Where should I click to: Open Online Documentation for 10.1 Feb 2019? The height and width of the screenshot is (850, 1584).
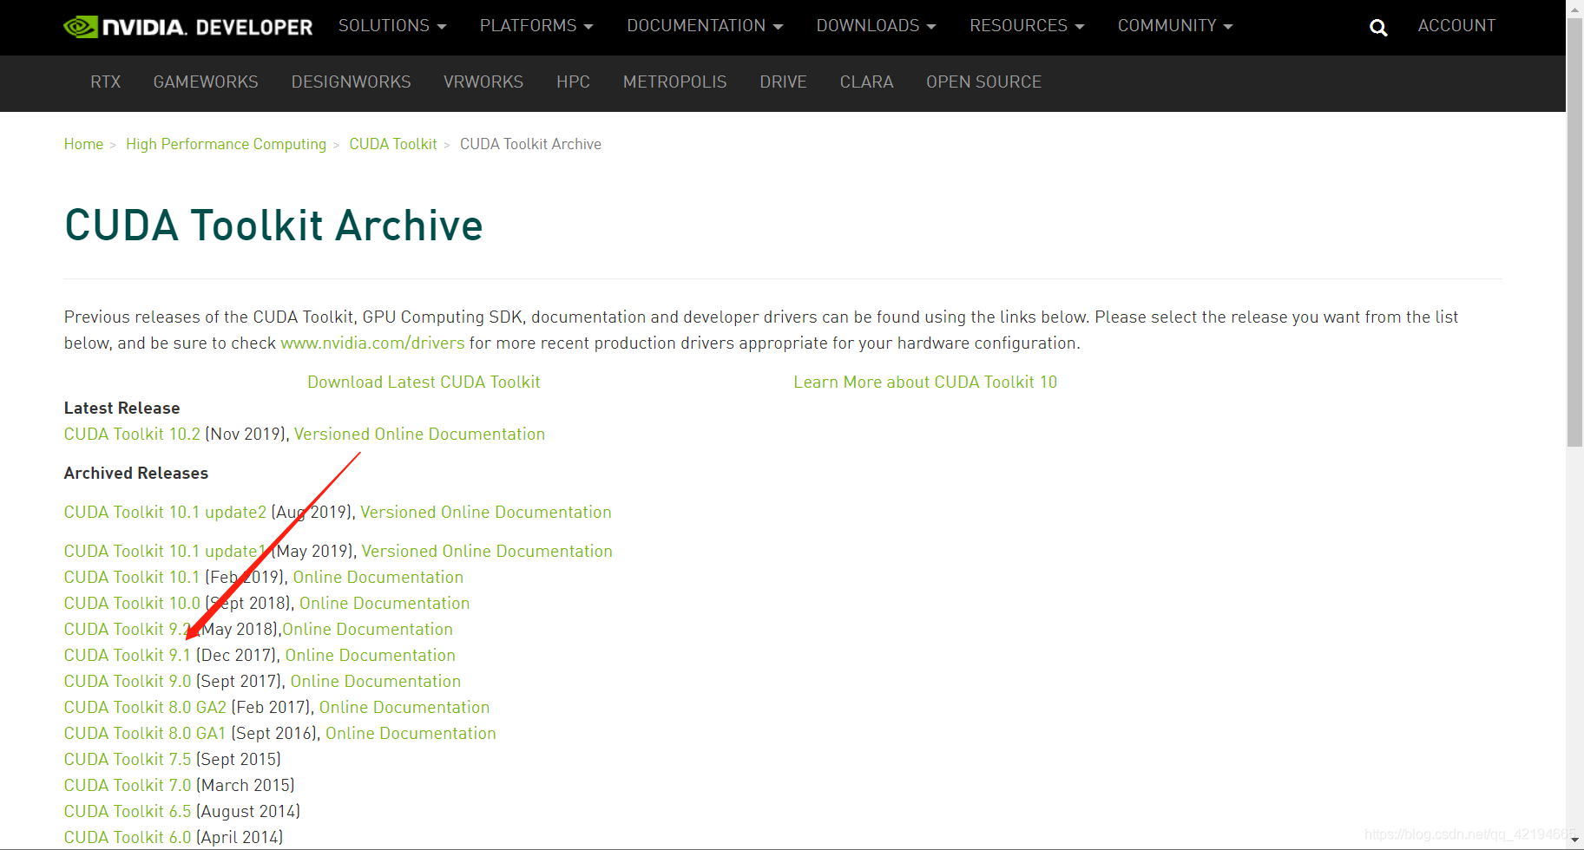click(x=378, y=577)
